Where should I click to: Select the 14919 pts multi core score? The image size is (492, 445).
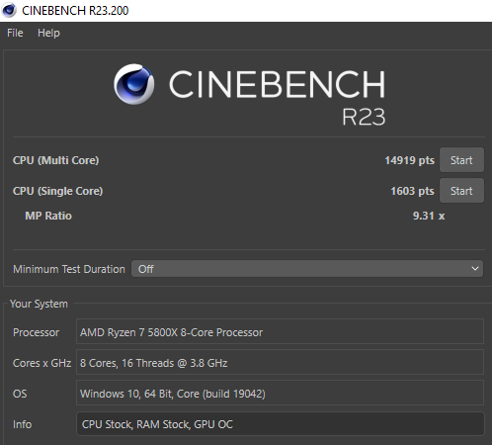coord(409,160)
